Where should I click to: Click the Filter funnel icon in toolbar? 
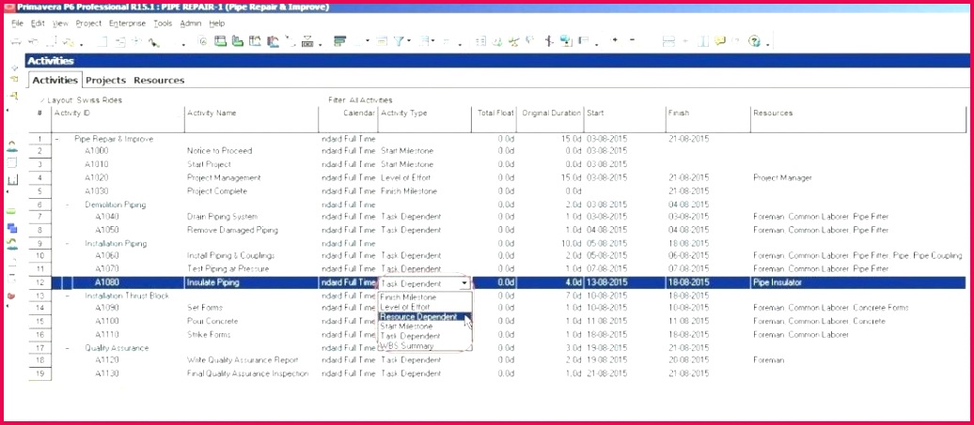[401, 41]
